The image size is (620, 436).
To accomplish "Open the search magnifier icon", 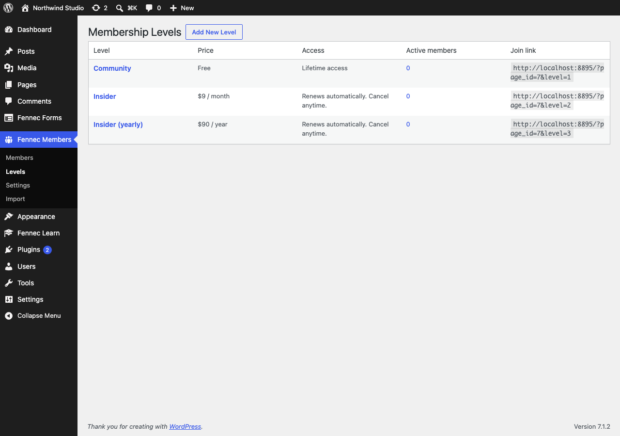I will (119, 8).
